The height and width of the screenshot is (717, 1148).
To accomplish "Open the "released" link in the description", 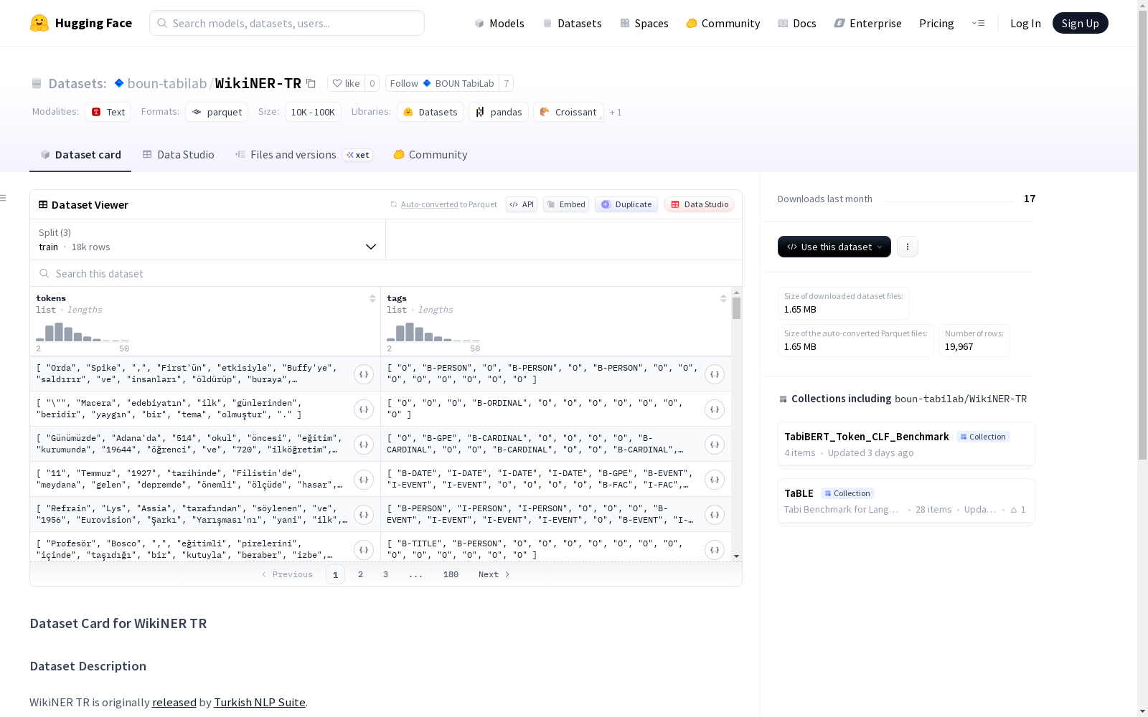I will 174,703.
